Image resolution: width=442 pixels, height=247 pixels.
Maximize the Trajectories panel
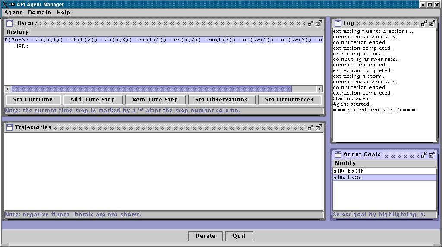tap(318, 127)
